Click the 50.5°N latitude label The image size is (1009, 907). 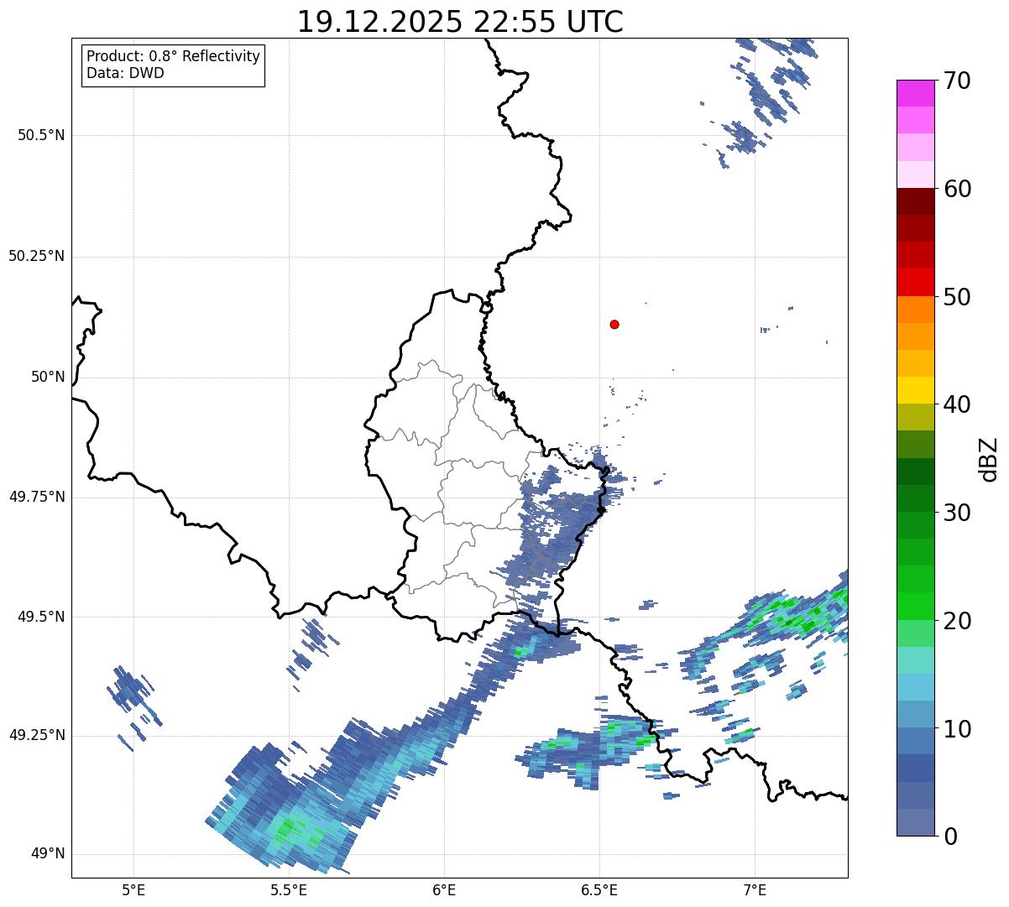pos(41,135)
